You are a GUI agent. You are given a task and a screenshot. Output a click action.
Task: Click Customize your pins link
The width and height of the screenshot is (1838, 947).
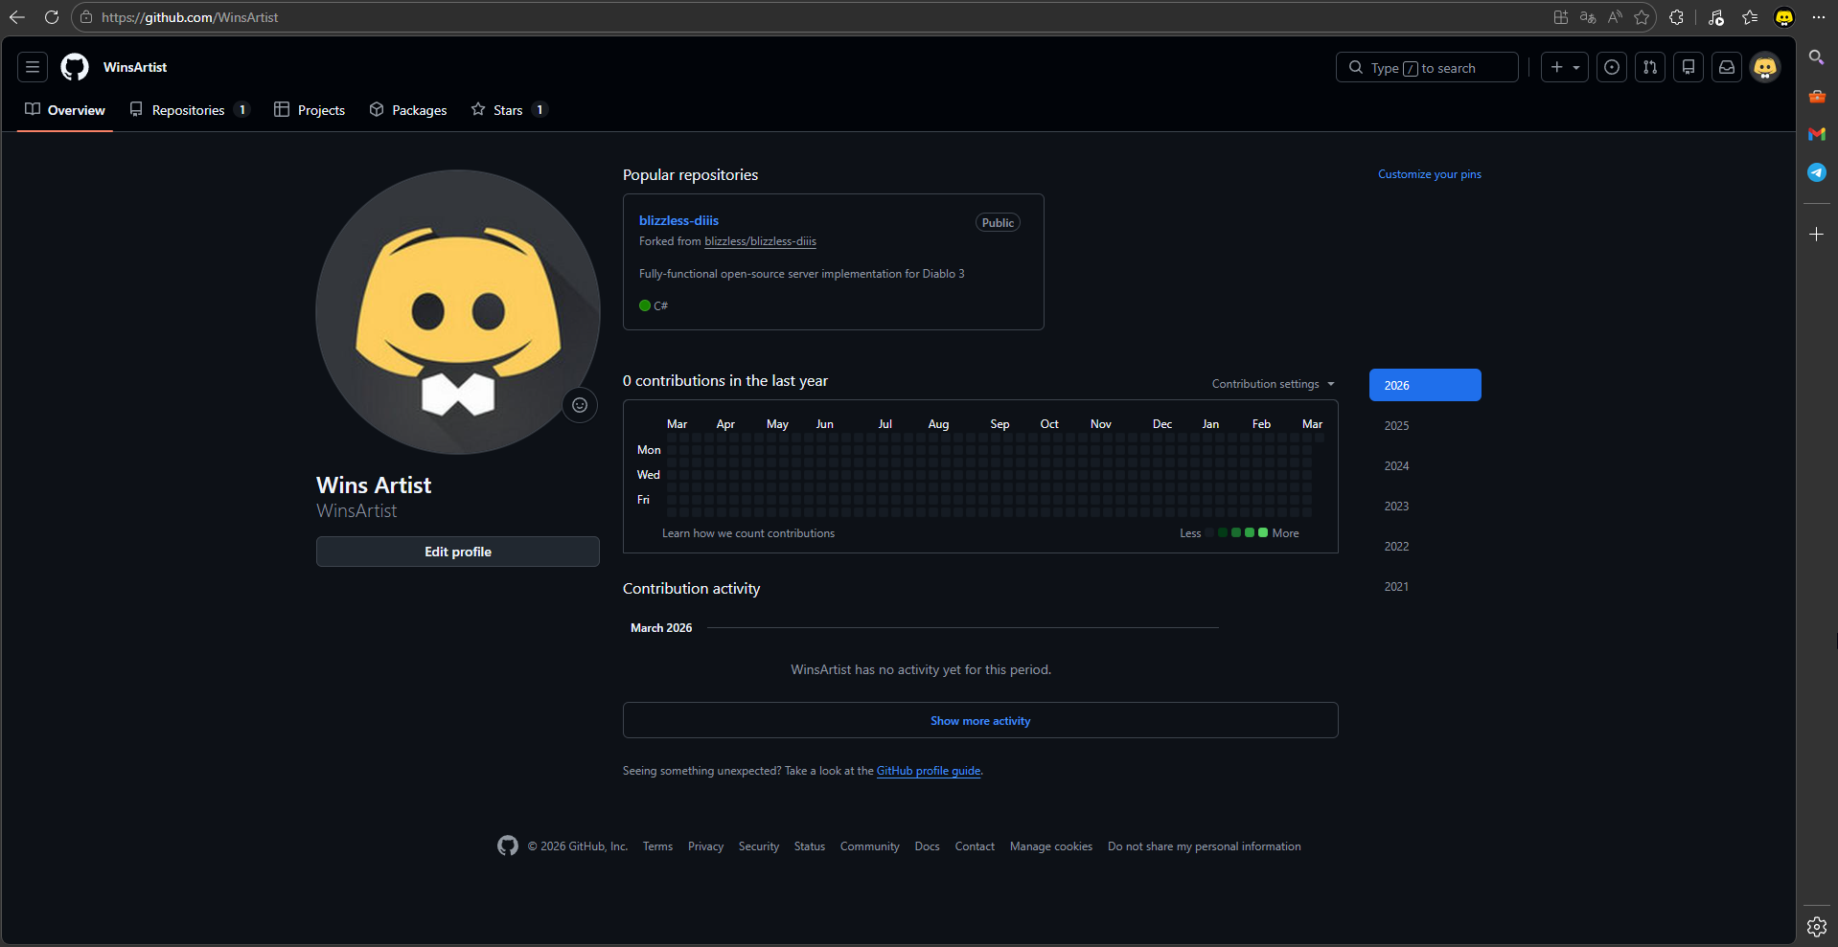[1430, 174]
